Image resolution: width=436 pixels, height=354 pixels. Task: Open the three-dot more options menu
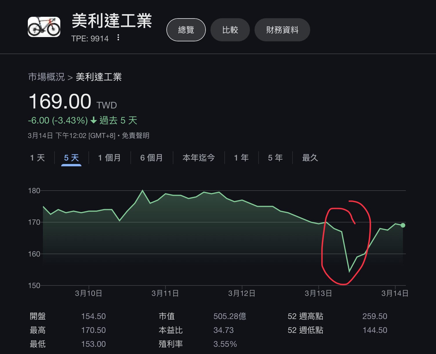(x=118, y=38)
